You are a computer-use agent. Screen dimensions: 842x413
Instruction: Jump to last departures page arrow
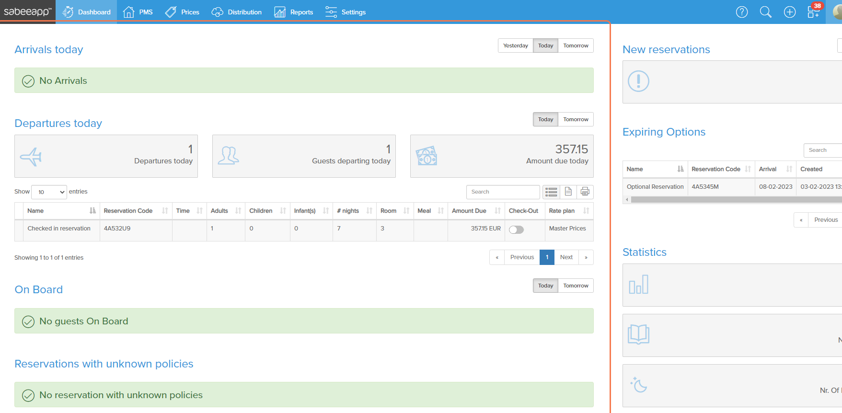[586, 257]
